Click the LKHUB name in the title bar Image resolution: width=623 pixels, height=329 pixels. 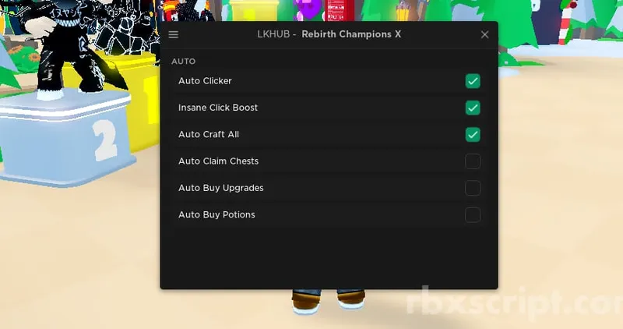[x=273, y=34]
